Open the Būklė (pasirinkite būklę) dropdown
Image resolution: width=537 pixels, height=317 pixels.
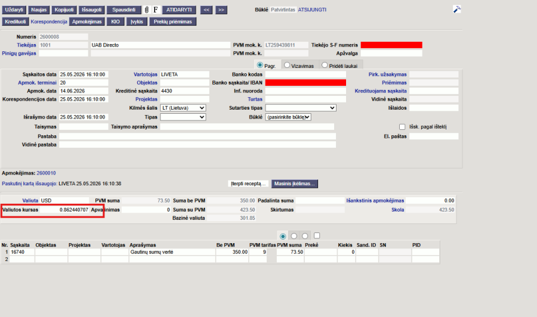[x=288, y=117]
